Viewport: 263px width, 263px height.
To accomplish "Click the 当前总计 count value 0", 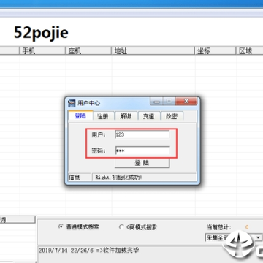I will point(247,227).
